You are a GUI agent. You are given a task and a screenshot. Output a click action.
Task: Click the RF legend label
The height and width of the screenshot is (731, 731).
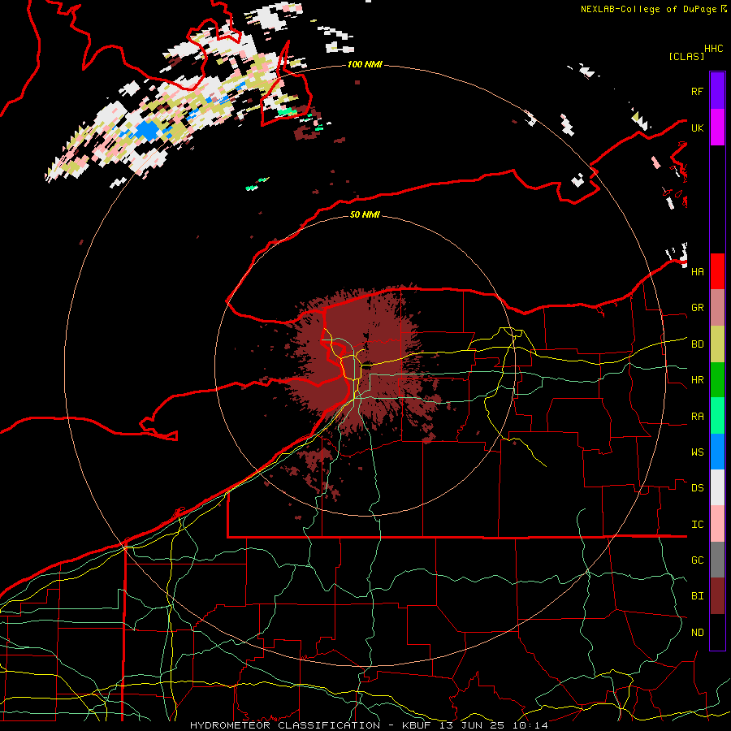[697, 91]
